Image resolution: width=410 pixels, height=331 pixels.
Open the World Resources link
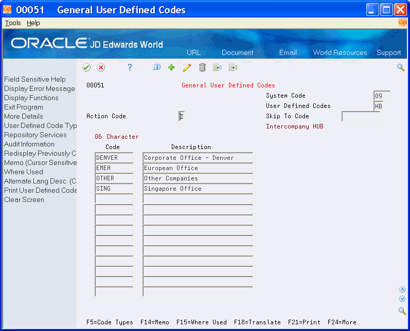pos(340,52)
